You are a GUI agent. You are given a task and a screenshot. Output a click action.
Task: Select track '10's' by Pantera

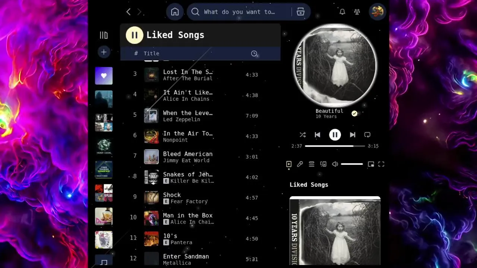click(170, 236)
